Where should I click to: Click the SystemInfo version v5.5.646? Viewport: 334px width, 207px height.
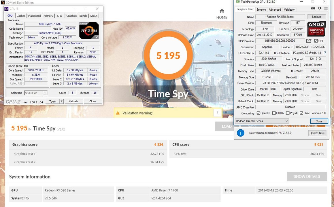coord(51,198)
